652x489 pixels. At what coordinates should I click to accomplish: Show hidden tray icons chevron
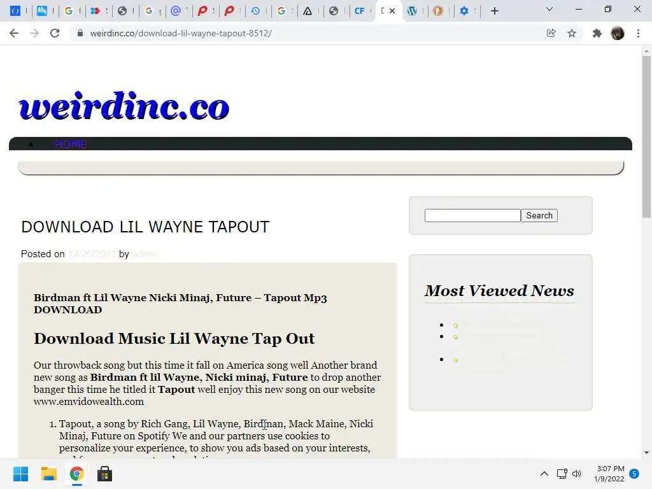click(544, 474)
